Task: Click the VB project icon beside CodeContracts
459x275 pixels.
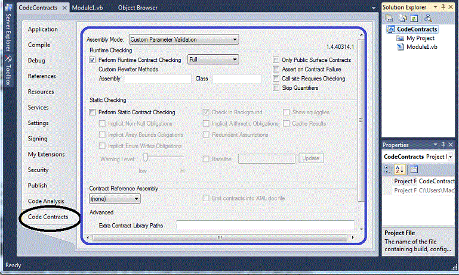Action: [x=391, y=29]
